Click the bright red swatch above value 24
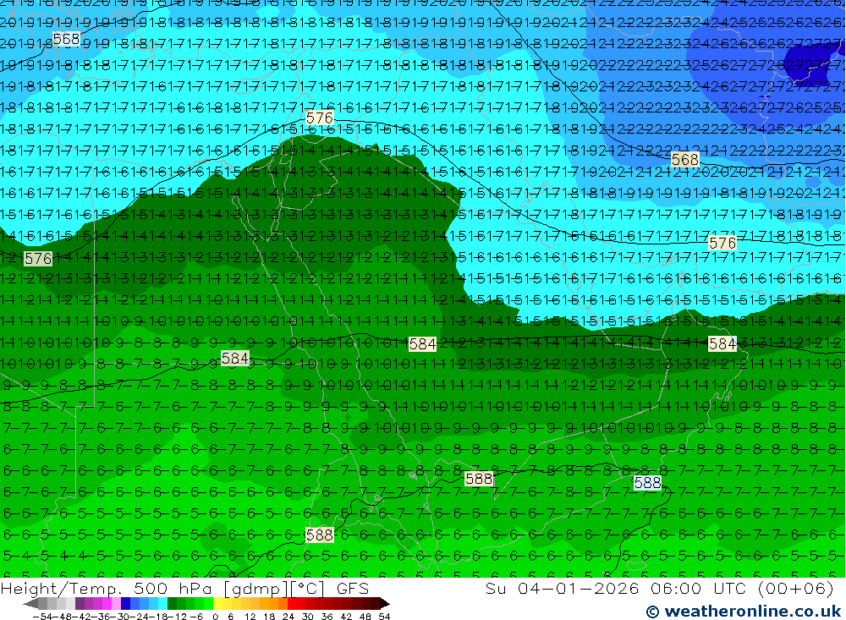The width and height of the screenshot is (846, 620). click(x=292, y=603)
